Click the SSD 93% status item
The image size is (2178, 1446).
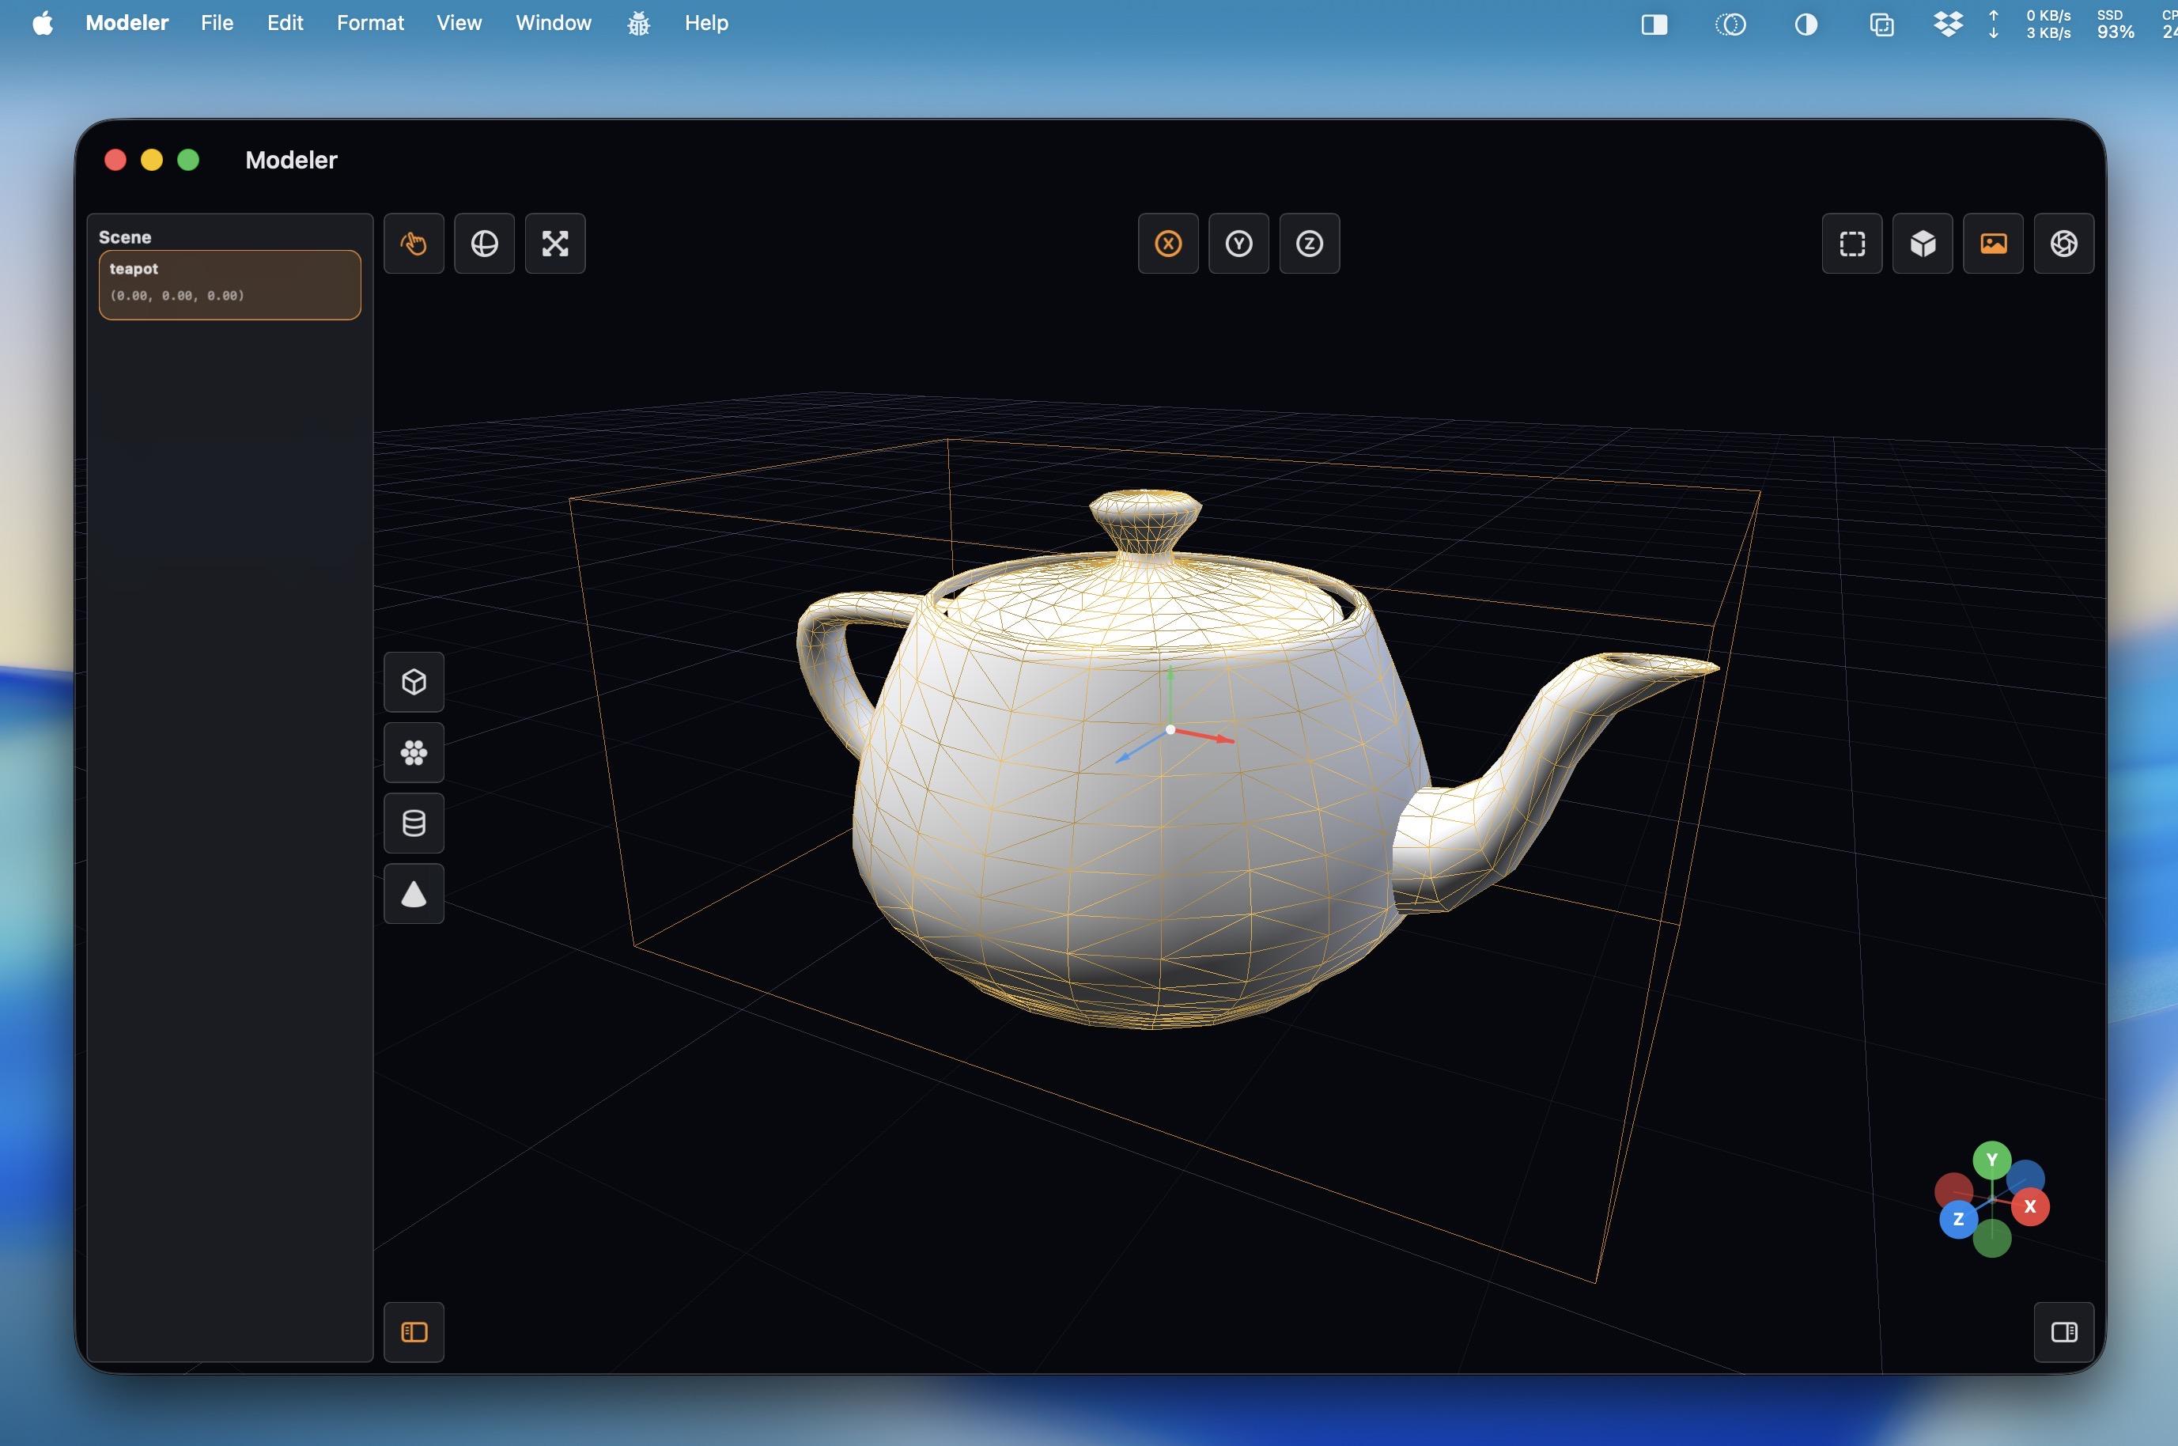click(x=2116, y=25)
